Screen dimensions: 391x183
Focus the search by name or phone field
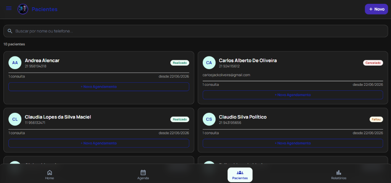coord(195,31)
